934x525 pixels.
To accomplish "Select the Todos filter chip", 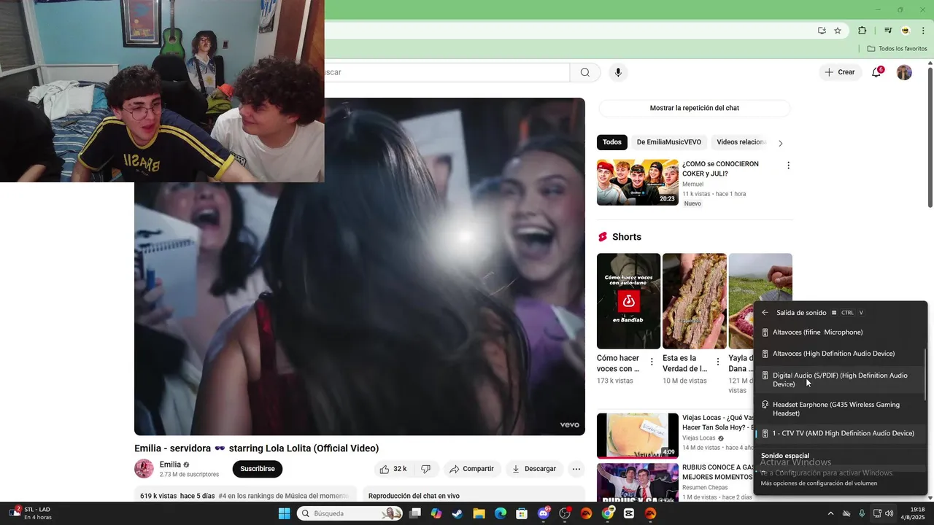I will click(x=612, y=142).
